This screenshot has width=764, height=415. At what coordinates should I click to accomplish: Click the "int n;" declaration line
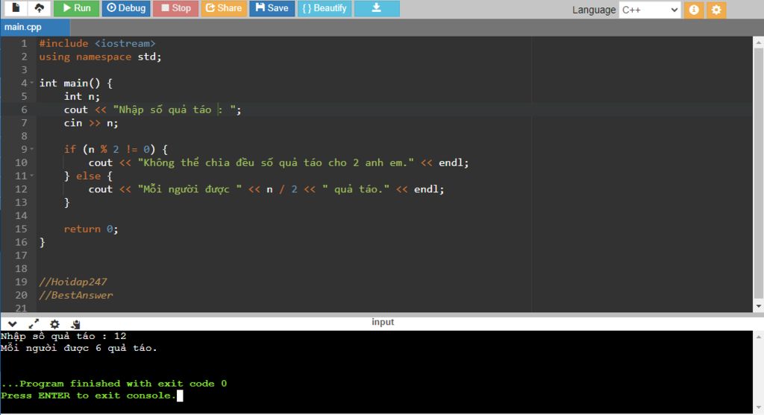click(82, 96)
